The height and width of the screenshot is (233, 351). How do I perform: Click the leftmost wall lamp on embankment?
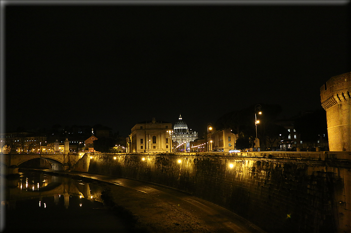(91, 157)
